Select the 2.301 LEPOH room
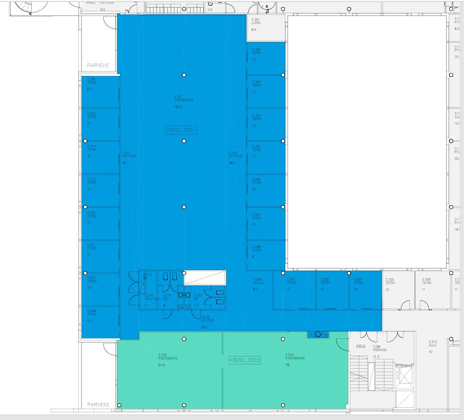Screen dimensions: 464x420 pos(265,27)
